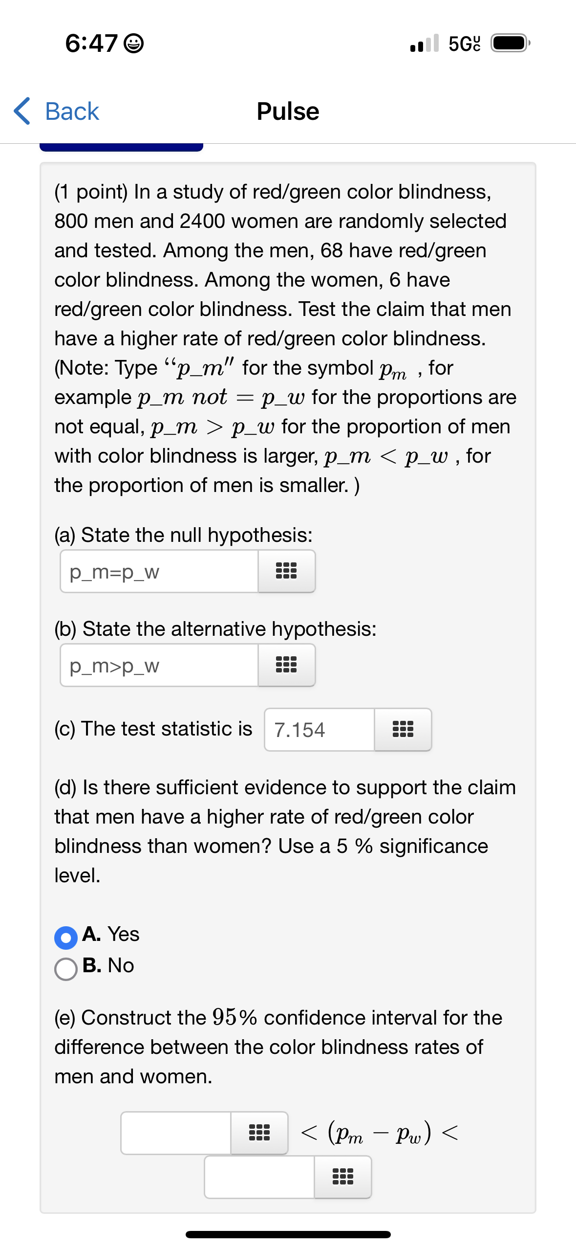Tap the 5G network indicator in the status bar
The height and width of the screenshot is (1250, 576).
click(x=463, y=43)
